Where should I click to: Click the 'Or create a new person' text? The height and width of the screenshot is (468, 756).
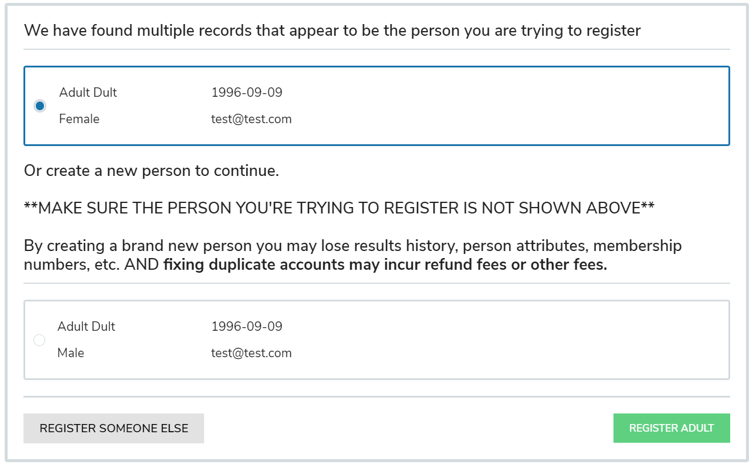(151, 171)
